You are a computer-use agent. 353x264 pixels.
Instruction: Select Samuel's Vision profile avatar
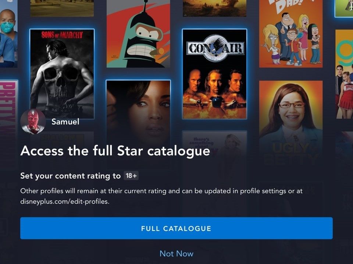[33, 122]
